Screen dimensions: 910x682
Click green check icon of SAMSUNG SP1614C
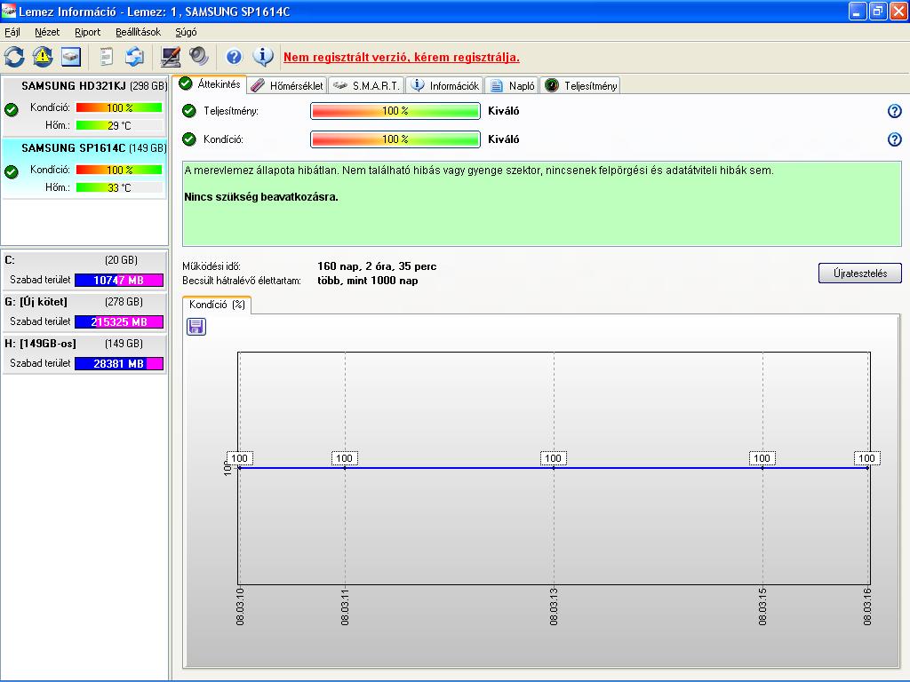tap(11, 171)
